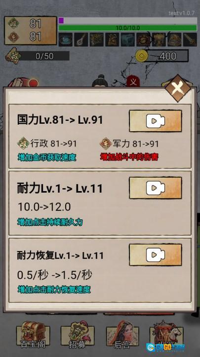Click the green stamina bar showing 10.0/10.0
This screenshot has height=357, width=200.
coord(128,28)
